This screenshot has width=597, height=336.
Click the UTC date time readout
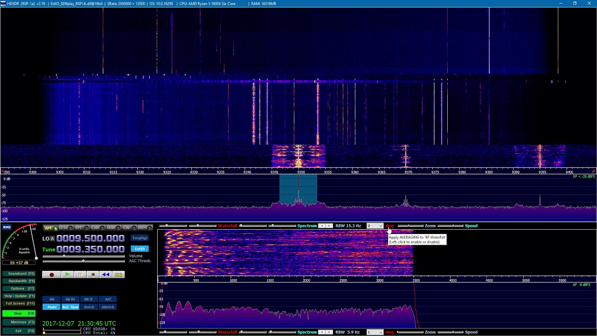(x=79, y=323)
